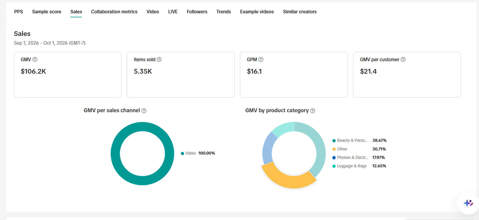The height and width of the screenshot is (220, 479).
Task: Click the Luggage & Bags legend dot
Action: 334,166
